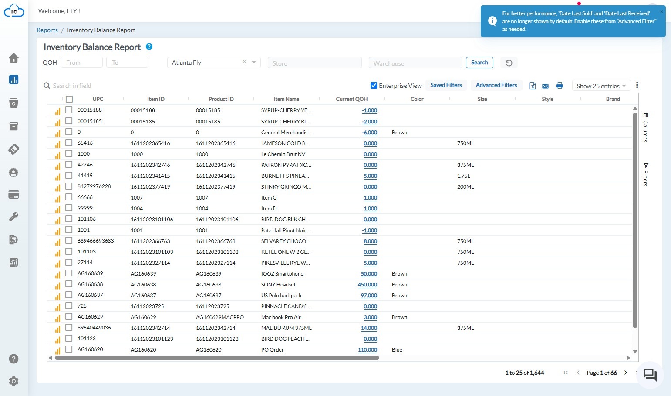Expand the Filters side panel

[x=645, y=174]
